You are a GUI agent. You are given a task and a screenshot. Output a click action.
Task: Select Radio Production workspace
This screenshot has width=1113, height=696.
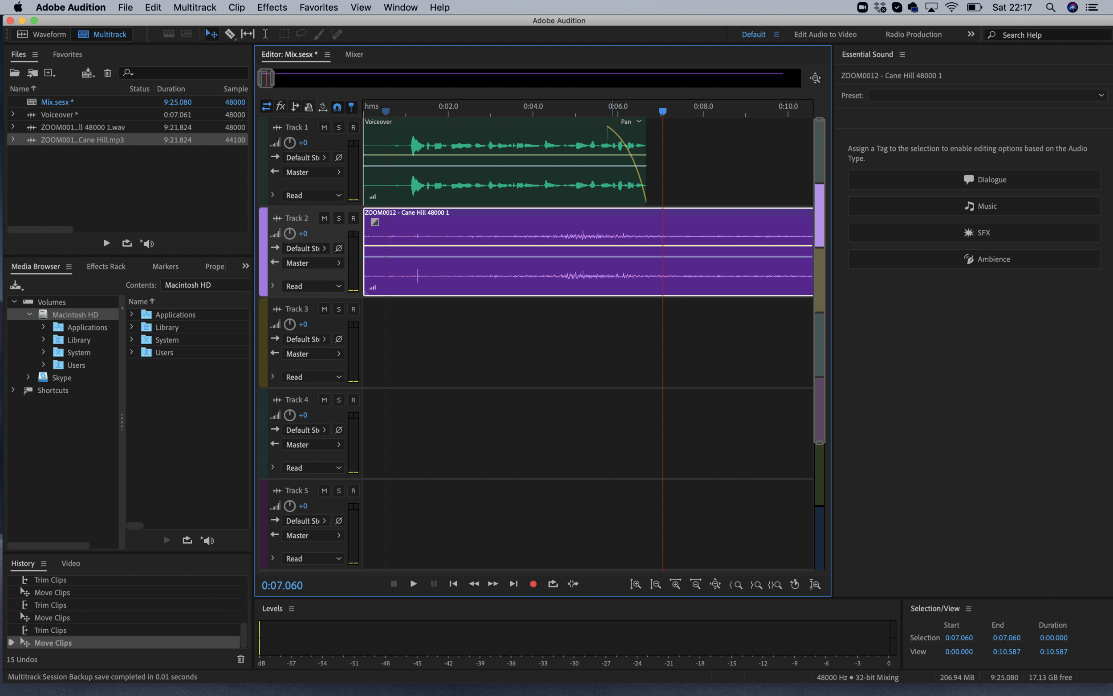pyautogui.click(x=913, y=35)
